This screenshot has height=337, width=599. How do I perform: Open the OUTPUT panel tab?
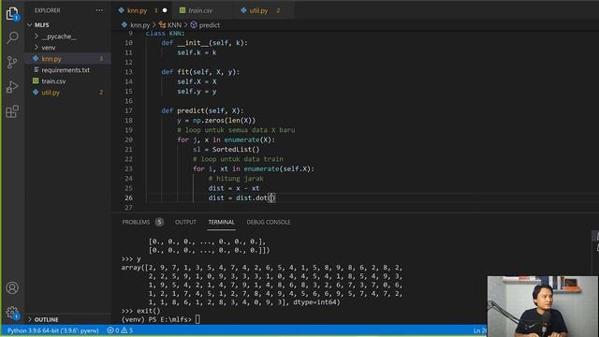pyautogui.click(x=185, y=222)
